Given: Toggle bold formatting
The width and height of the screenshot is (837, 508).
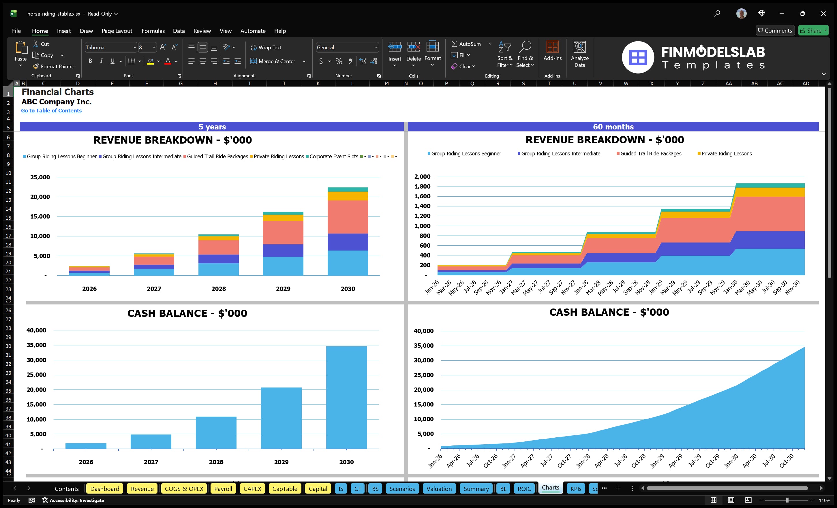Looking at the screenshot, I should tap(90, 61).
